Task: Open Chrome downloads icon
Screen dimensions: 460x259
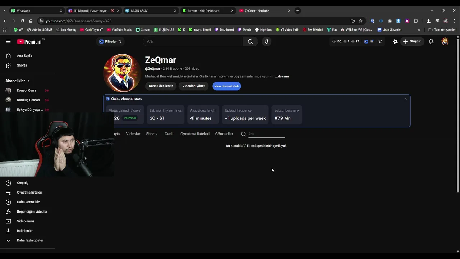Action: (x=429, y=21)
